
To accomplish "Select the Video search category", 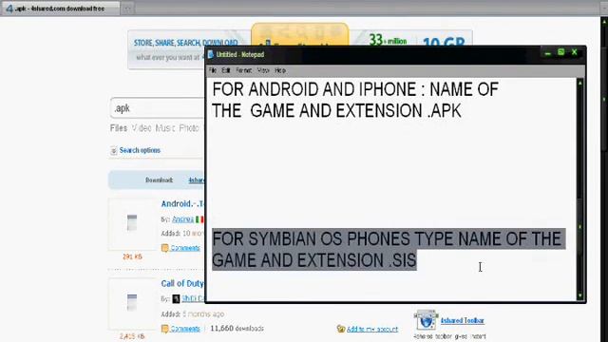I will click(142, 128).
